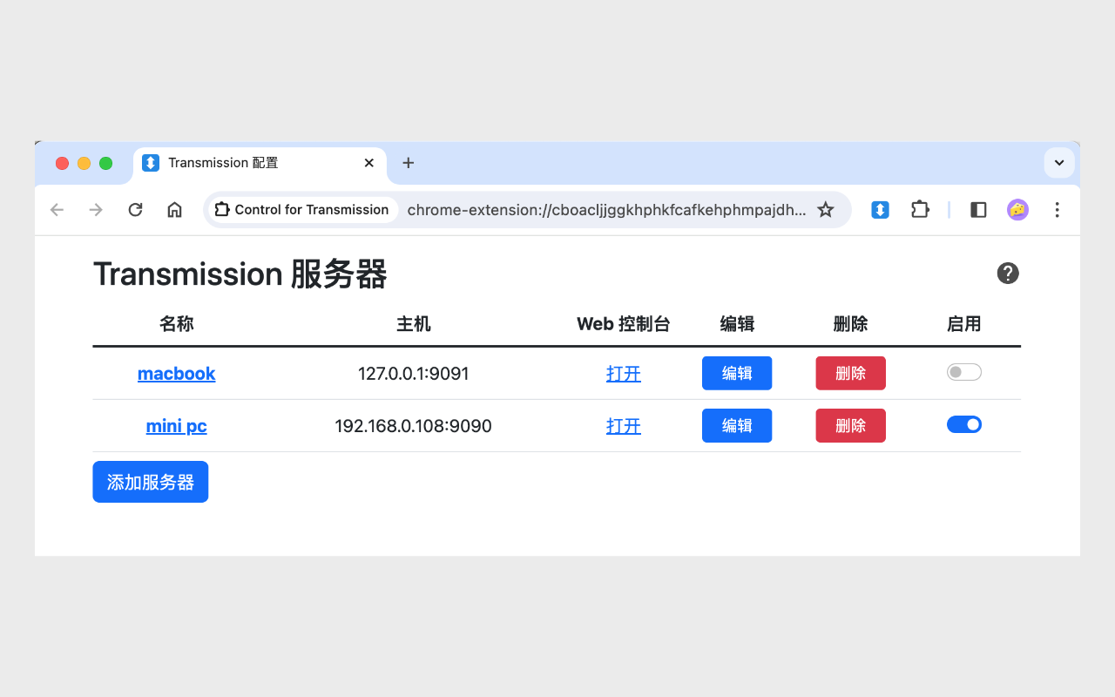The width and height of the screenshot is (1115, 697).
Task: Click the Web 控制台 column header
Action: pos(624,324)
